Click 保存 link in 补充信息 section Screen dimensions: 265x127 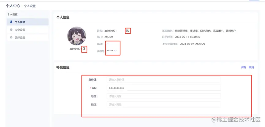click(x=244, y=67)
